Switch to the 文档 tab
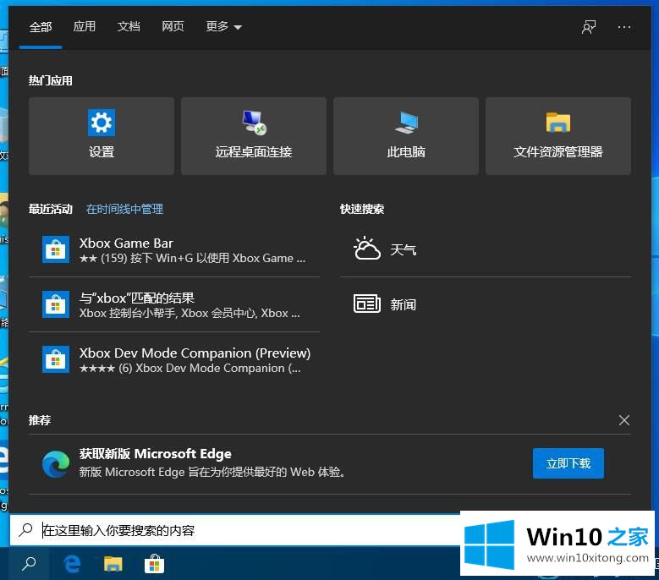Viewport: 659px width, 580px height. (x=129, y=27)
